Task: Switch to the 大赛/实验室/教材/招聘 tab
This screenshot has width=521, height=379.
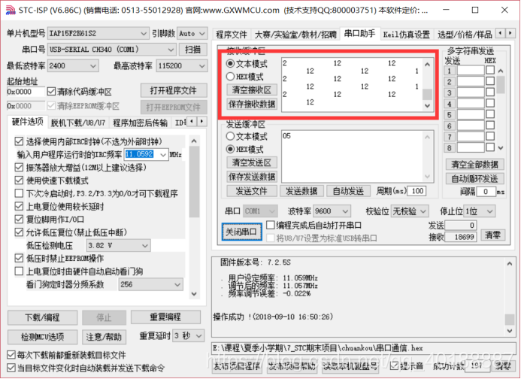Action: click(295, 35)
